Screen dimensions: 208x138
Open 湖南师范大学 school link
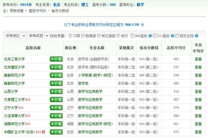[x=14, y=124]
